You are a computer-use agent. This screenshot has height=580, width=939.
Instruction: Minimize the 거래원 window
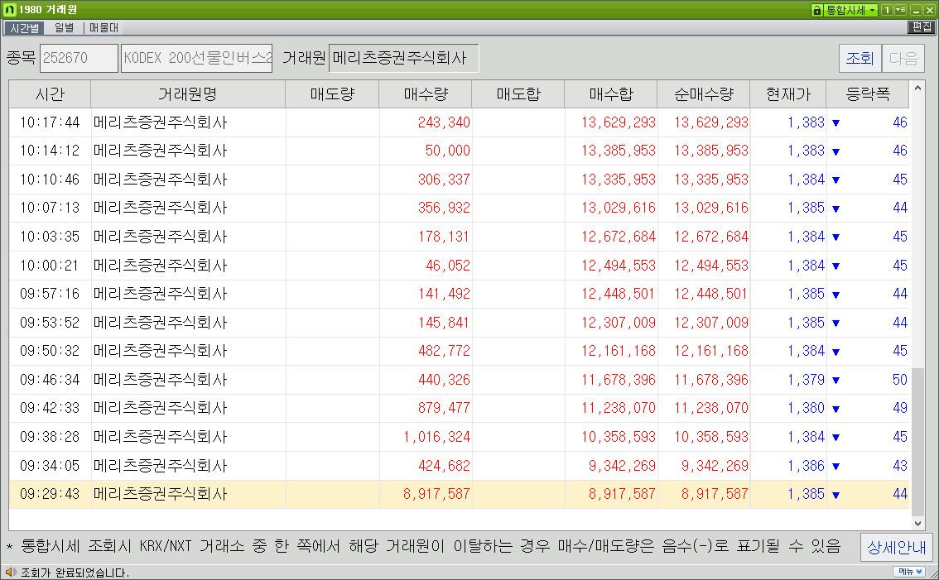[916, 10]
